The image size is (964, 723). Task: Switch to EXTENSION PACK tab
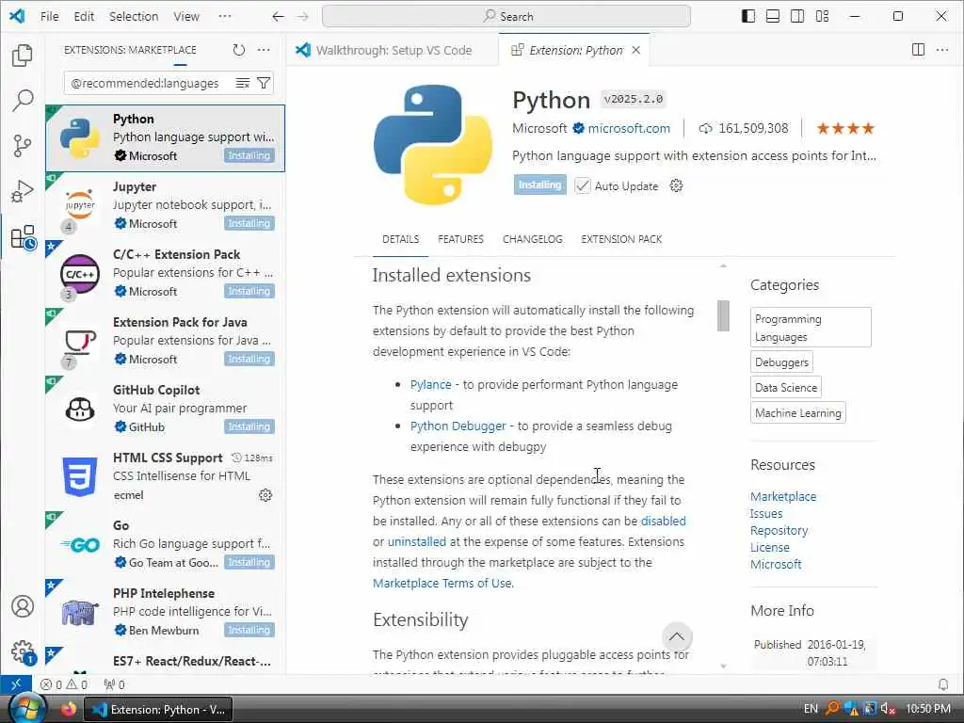coord(621,239)
